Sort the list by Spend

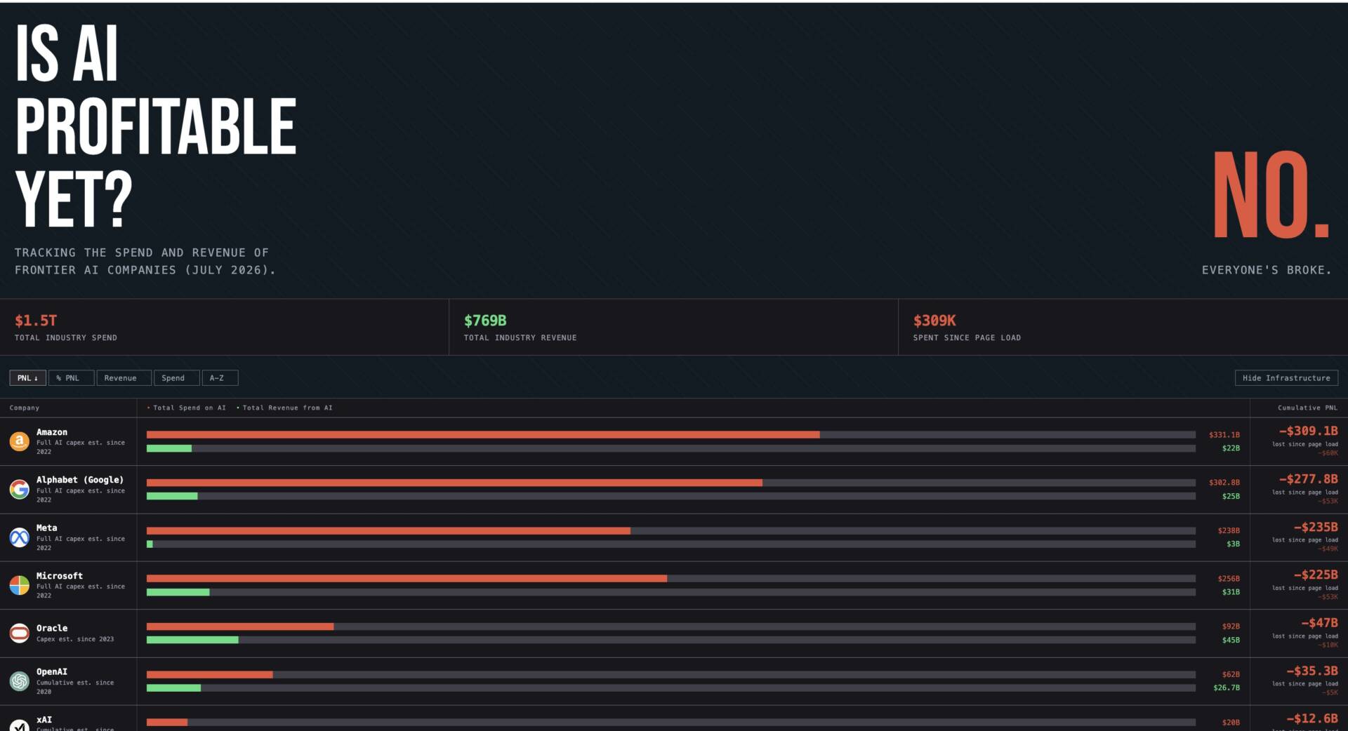point(177,378)
